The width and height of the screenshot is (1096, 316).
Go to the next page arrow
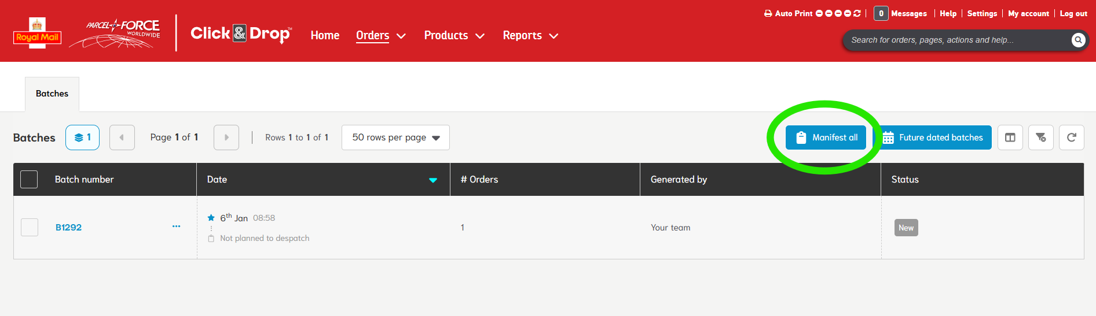click(x=226, y=137)
